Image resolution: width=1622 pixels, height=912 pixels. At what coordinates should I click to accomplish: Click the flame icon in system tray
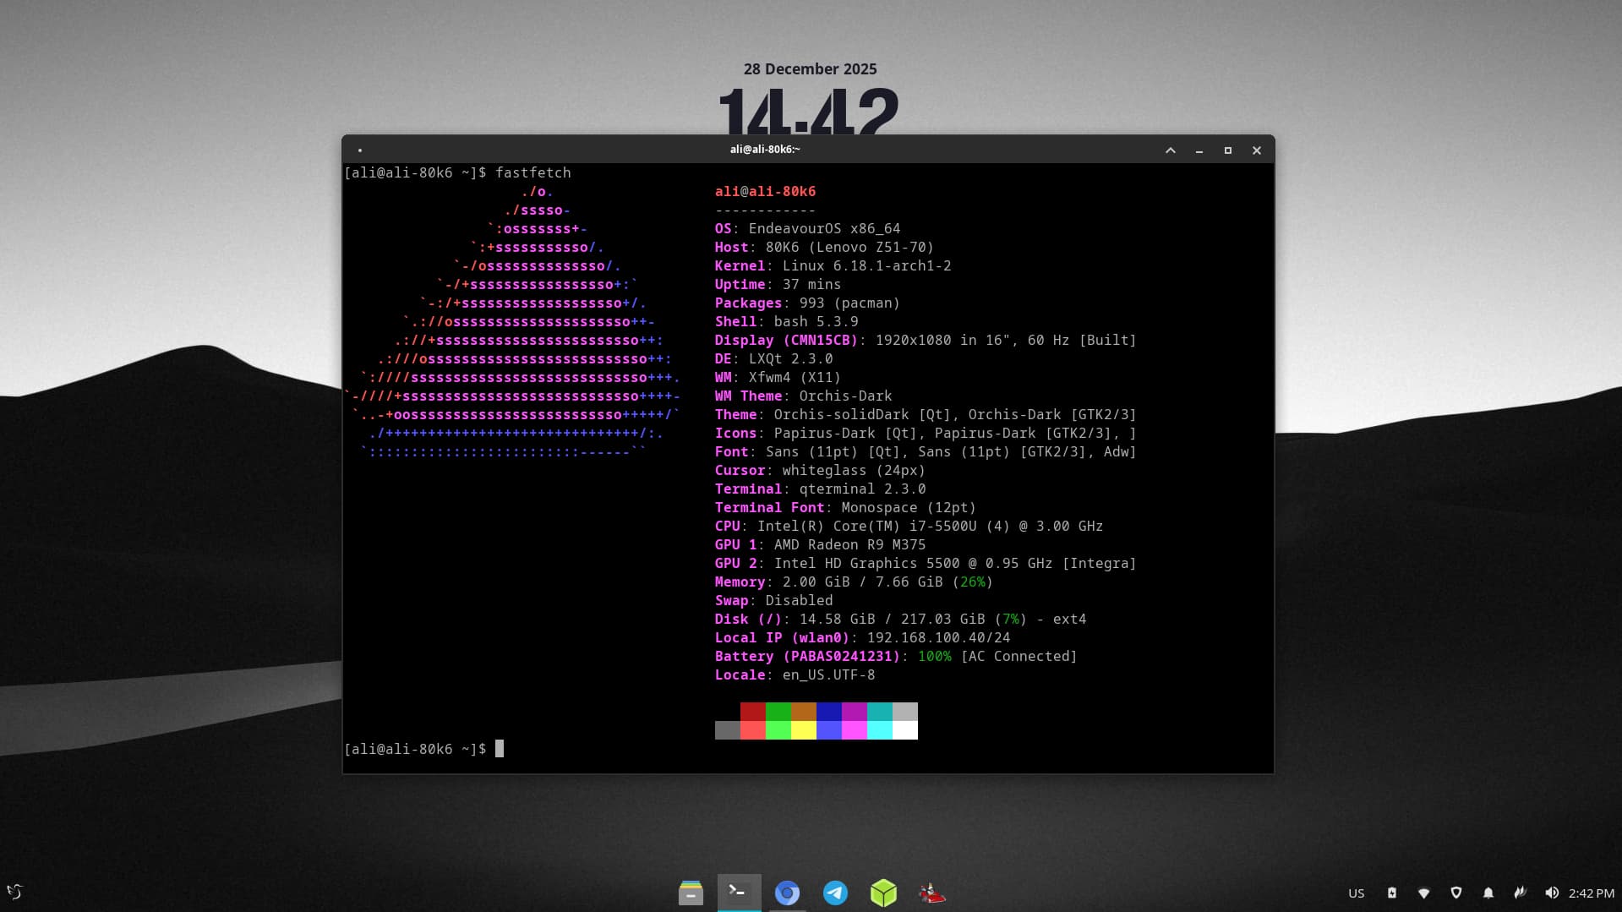click(1520, 893)
